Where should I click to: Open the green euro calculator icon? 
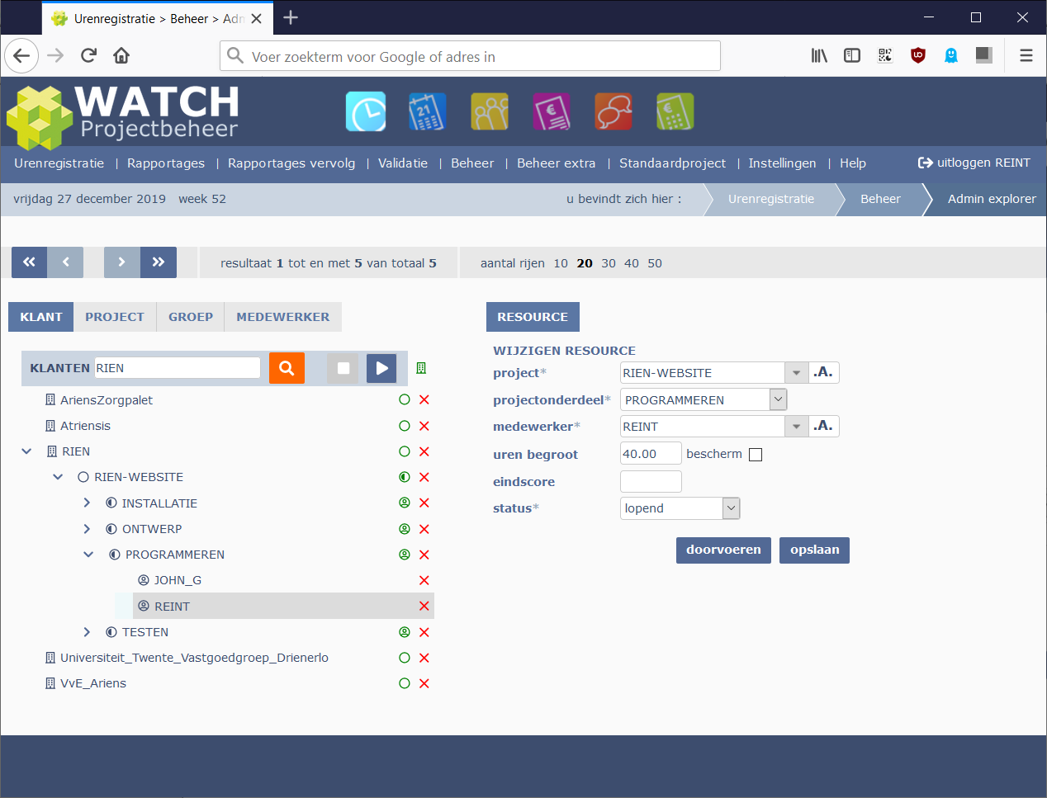675,111
